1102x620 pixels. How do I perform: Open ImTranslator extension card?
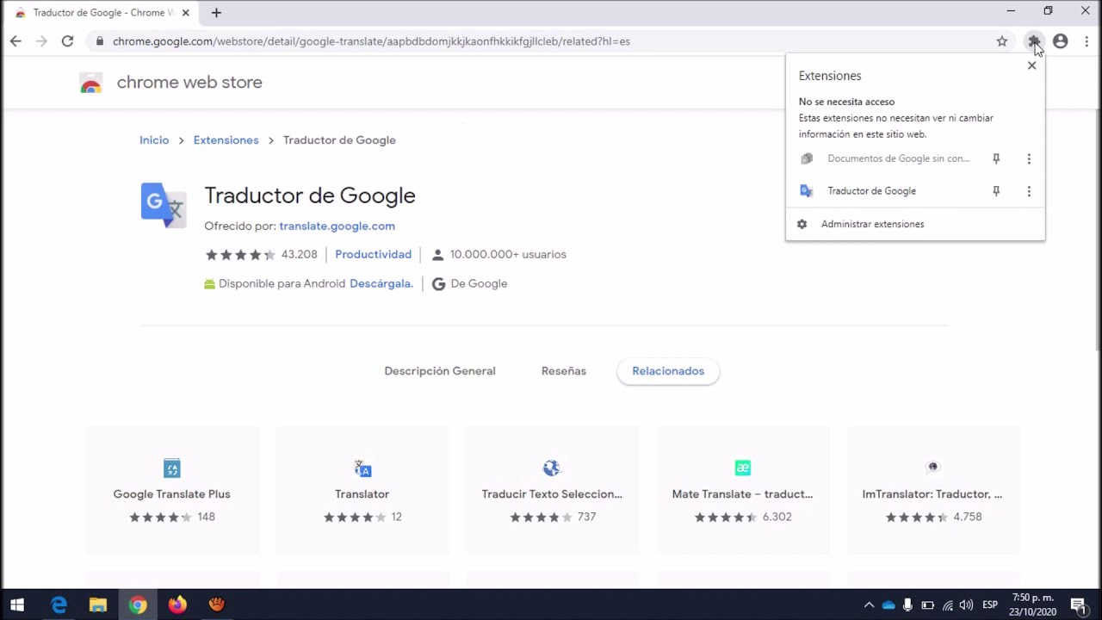[932, 489]
